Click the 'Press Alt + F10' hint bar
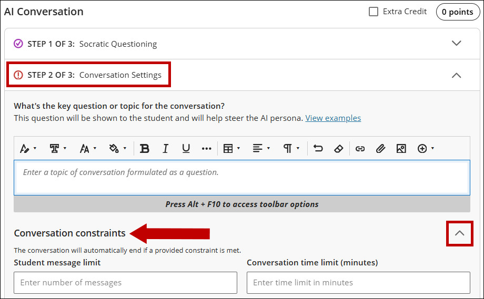 [241, 204]
